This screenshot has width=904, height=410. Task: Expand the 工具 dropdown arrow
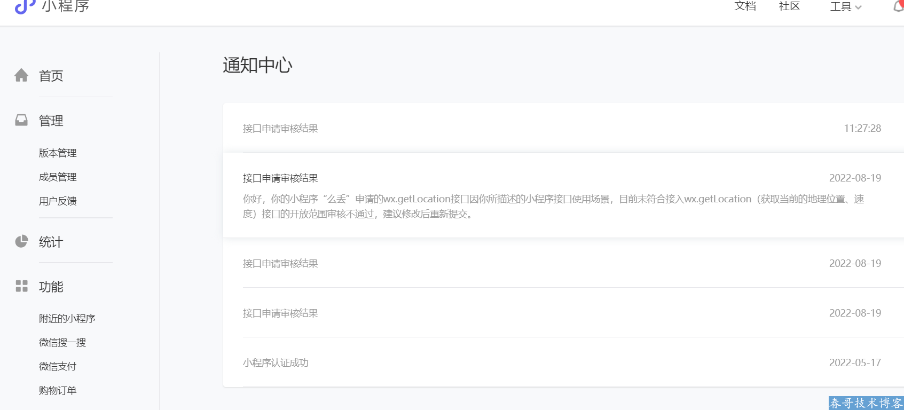click(858, 7)
